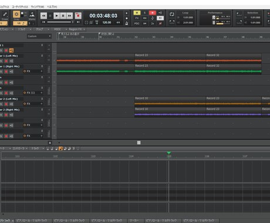Viewport: 270px width, 223px height.
Task: Toggle global Solo (S) in Mix module
Action: (144, 13)
